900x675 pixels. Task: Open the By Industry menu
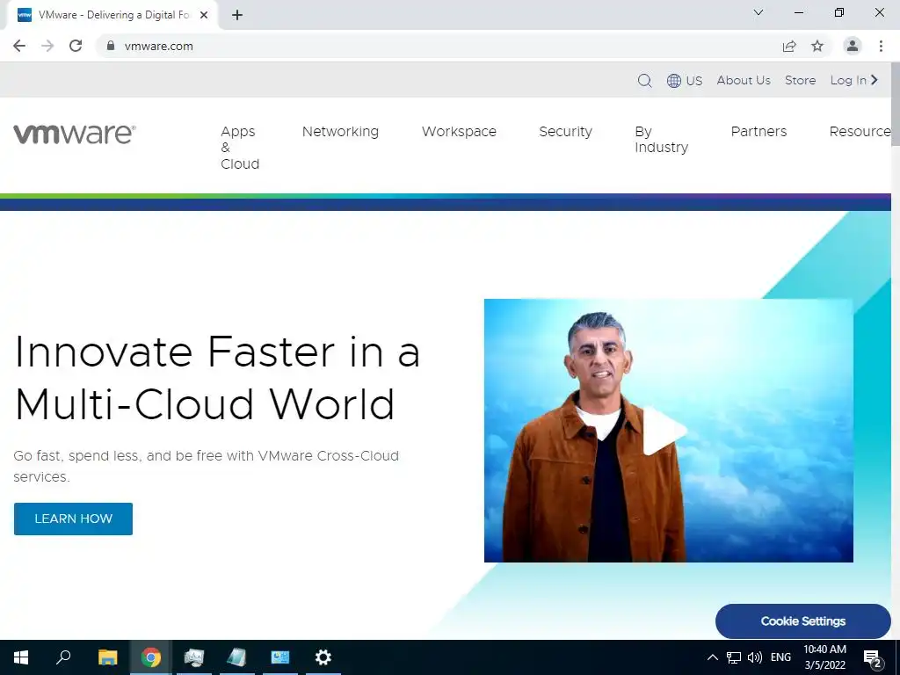661,140
